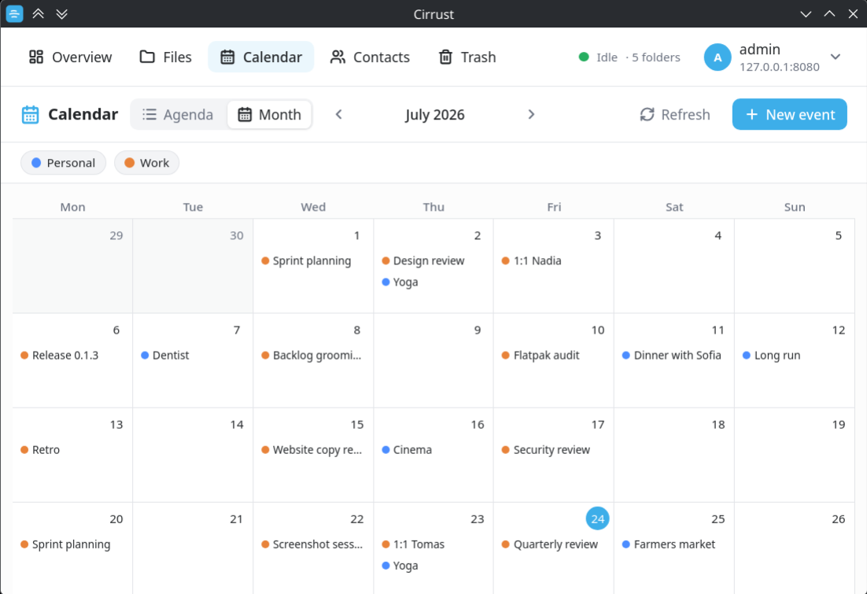
Task: Click the admin avatar circle
Action: tap(718, 57)
